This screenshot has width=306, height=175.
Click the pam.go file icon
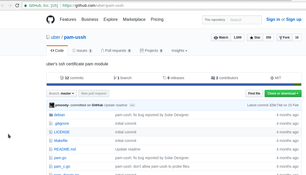click(x=51, y=158)
